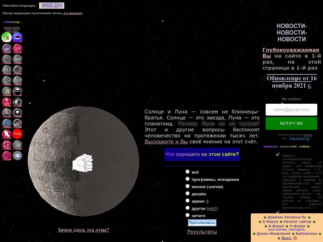Viewport: 323px width, 242px height.
Task: Open the Результаты poll results link
Action: pyautogui.click(x=202, y=232)
